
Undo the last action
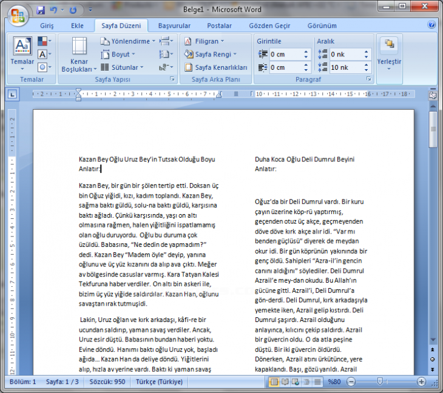tap(53, 10)
